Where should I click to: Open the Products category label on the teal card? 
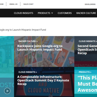[85, 72]
